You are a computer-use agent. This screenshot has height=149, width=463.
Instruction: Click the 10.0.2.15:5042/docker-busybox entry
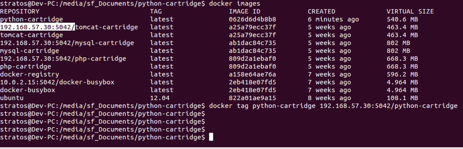57,82
